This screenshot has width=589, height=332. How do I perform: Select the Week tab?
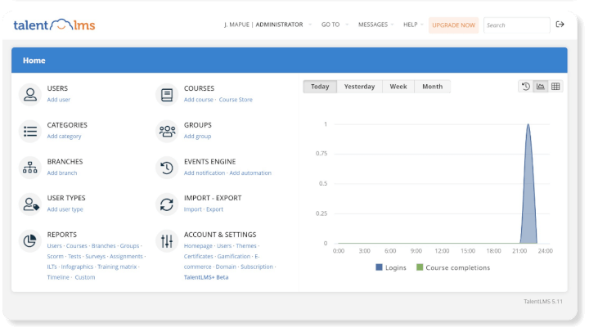point(398,87)
